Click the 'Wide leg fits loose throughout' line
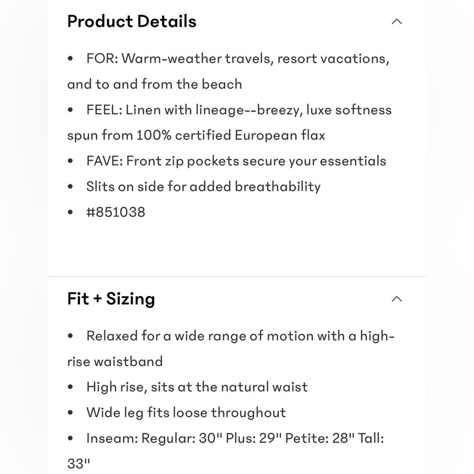Screen dimensions: 474x474 pyautogui.click(x=186, y=413)
